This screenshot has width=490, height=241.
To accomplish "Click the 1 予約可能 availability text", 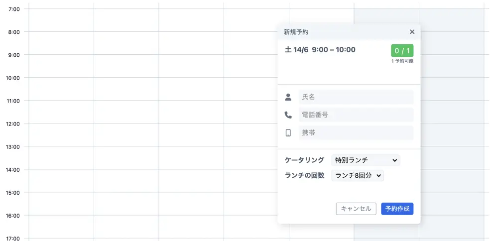I will pyautogui.click(x=402, y=61).
